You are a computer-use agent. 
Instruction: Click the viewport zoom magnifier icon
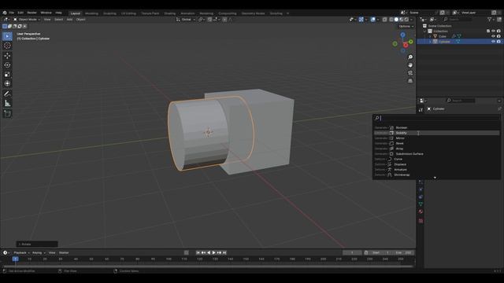410,57
